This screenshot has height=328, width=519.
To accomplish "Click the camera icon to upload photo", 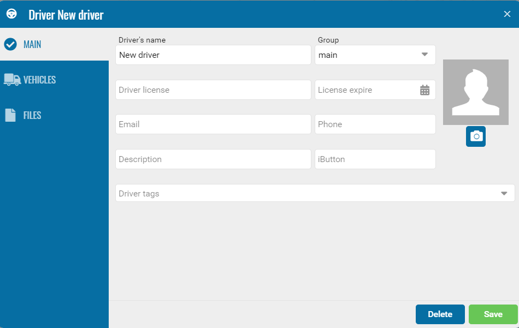I will [x=475, y=136].
